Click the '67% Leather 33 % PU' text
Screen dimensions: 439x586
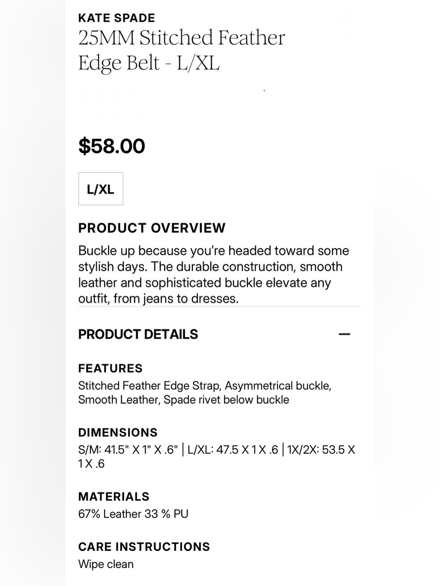[133, 514]
